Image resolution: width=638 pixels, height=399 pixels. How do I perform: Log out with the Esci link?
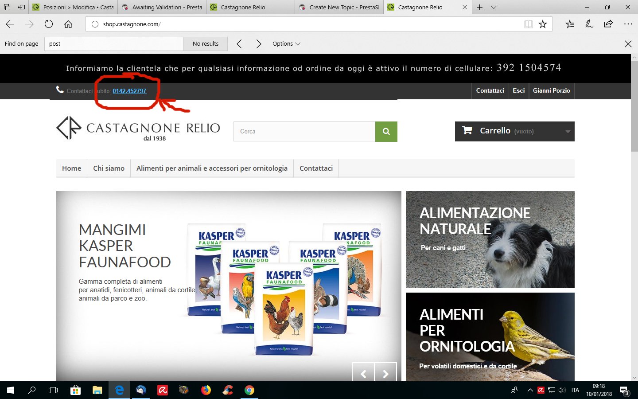[x=519, y=91]
